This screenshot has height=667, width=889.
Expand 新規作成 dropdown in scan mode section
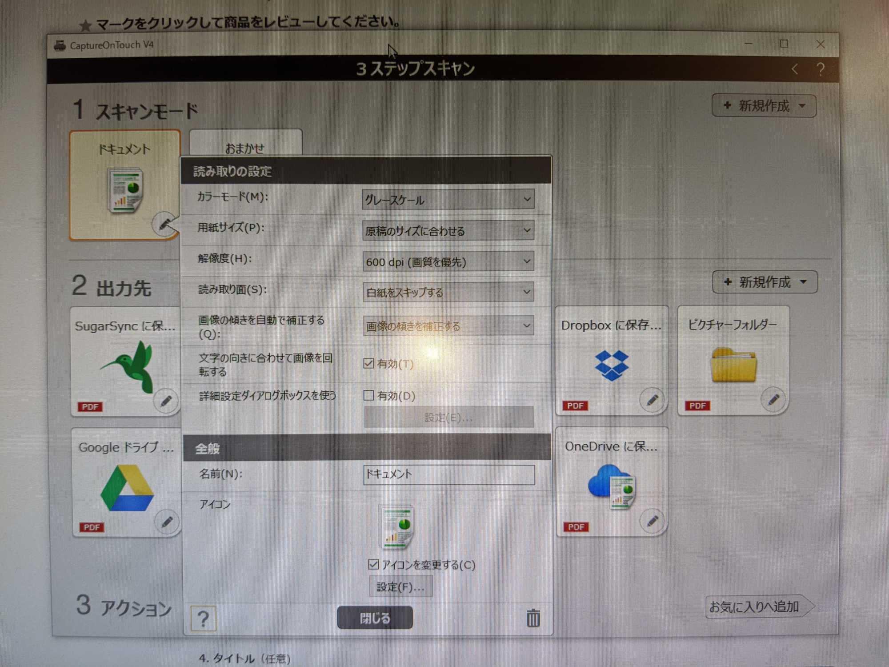click(x=764, y=106)
